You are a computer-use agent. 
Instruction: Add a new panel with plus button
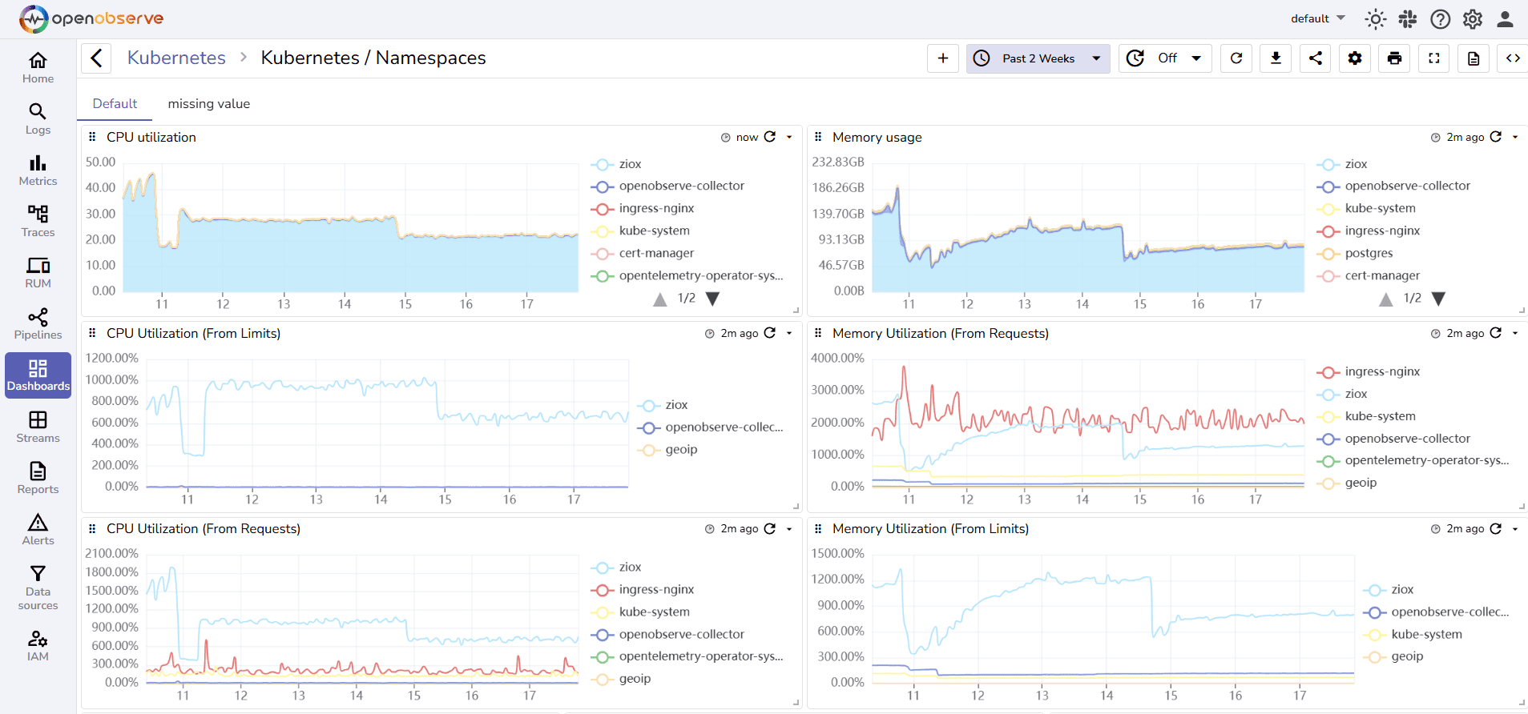point(943,58)
